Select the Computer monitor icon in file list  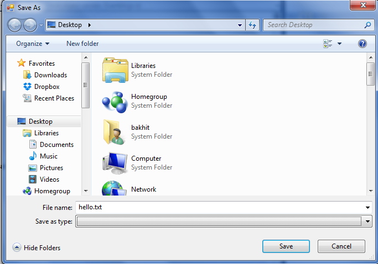(x=115, y=163)
